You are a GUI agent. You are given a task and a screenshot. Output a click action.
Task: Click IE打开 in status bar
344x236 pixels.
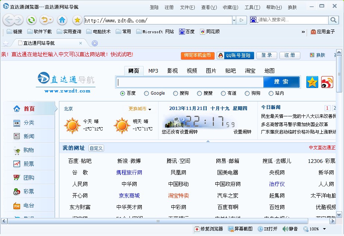[268, 229]
